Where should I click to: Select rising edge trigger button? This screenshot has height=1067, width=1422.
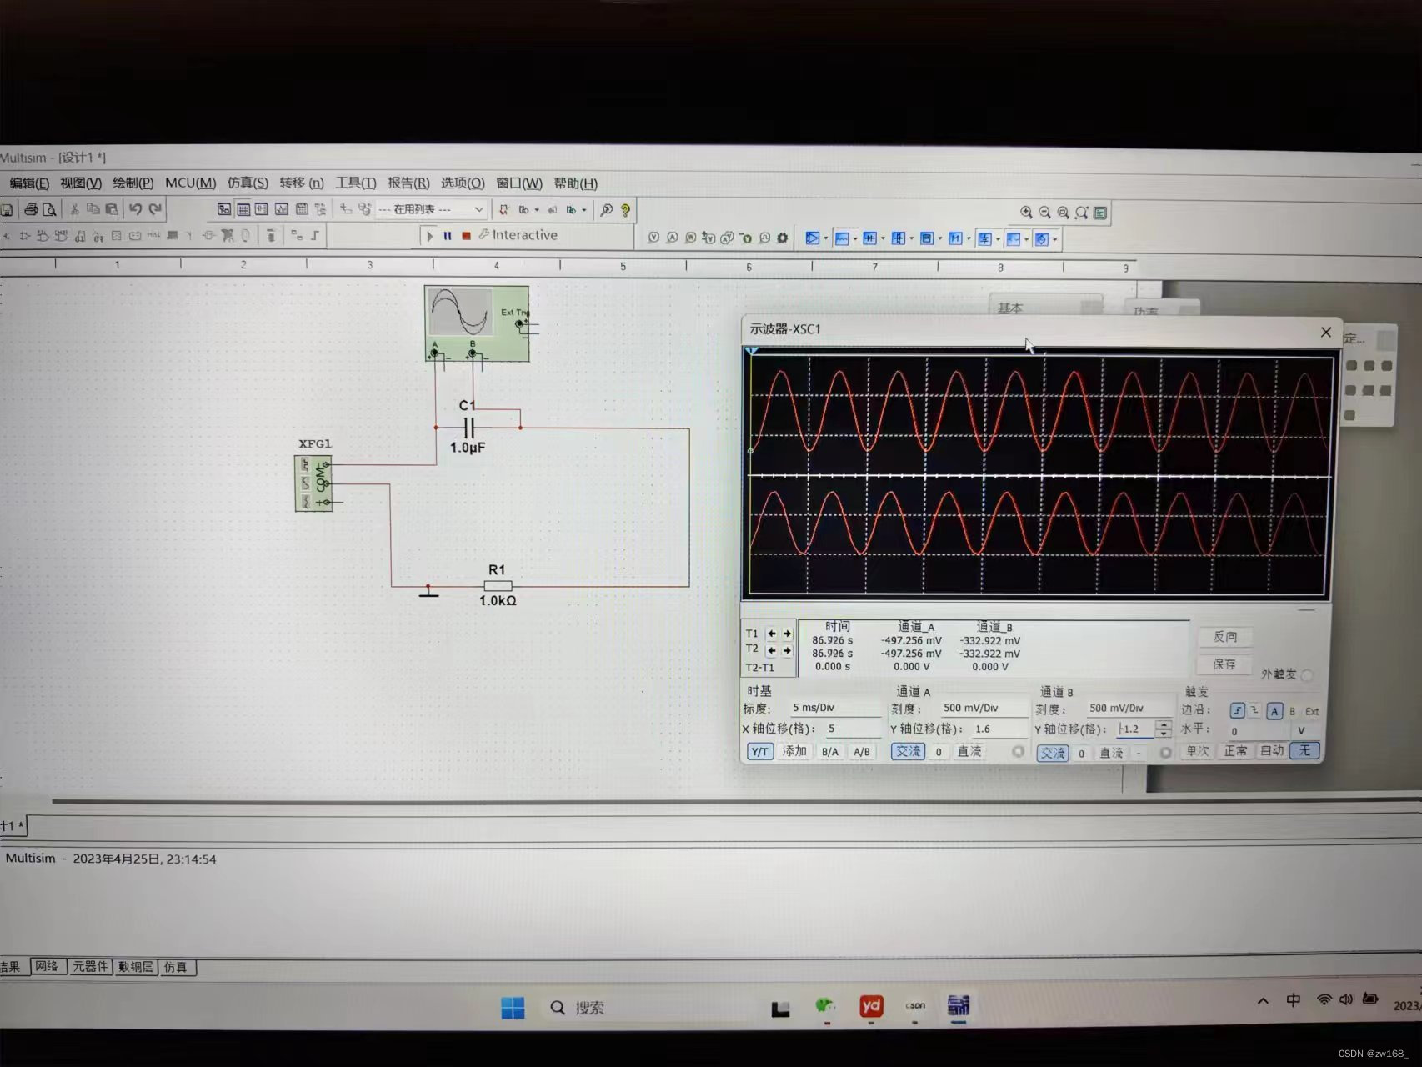1238,711
